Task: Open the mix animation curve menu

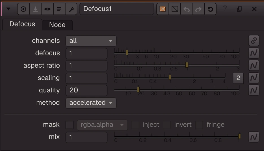Action: pos(254,137)
